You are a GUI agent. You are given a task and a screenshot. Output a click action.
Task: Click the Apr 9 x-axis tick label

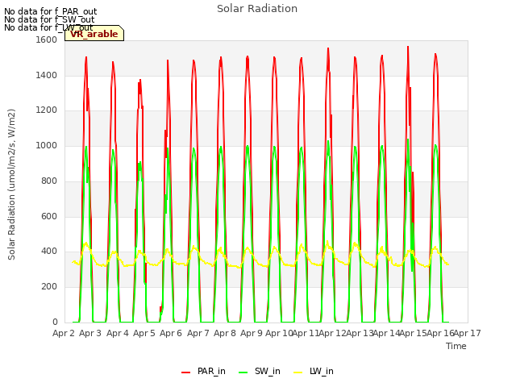point(252,333)
